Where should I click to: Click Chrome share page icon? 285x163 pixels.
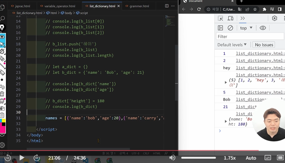click(x=248, y=9)
